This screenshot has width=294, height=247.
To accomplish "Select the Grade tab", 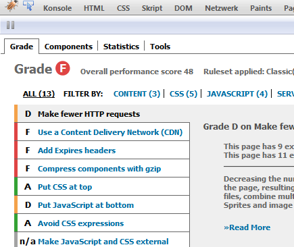I will [22, 47].
